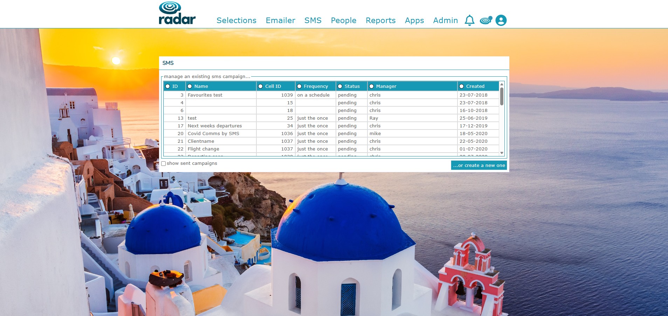The width and height of the screenshot is (668, 316).
Task: Choose the Status column radio button
Action: coord(340,86)
